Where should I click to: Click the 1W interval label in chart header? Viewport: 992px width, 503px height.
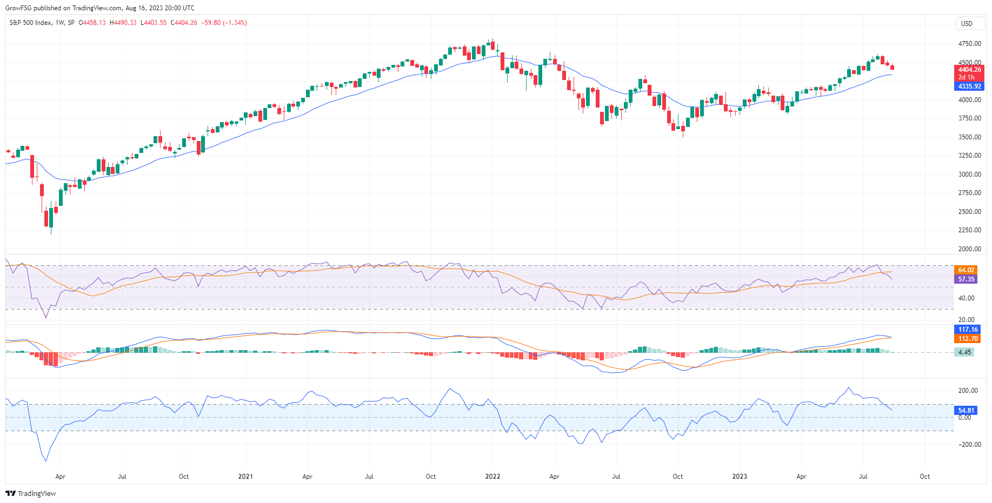pos(60,23)
